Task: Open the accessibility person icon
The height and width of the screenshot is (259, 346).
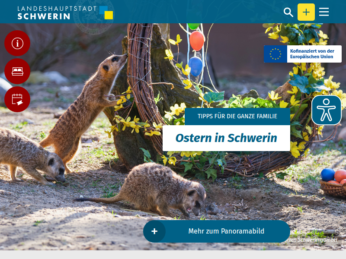Action: point(326,110)
